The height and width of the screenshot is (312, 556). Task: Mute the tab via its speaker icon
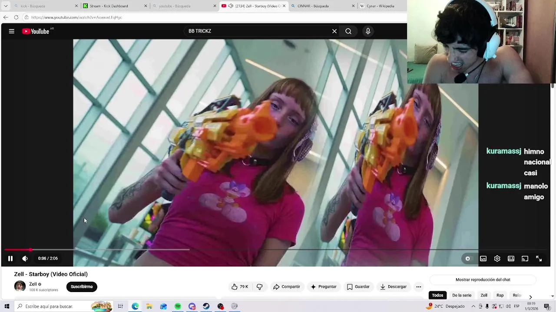pyautogui.click(x=231, y=6)
